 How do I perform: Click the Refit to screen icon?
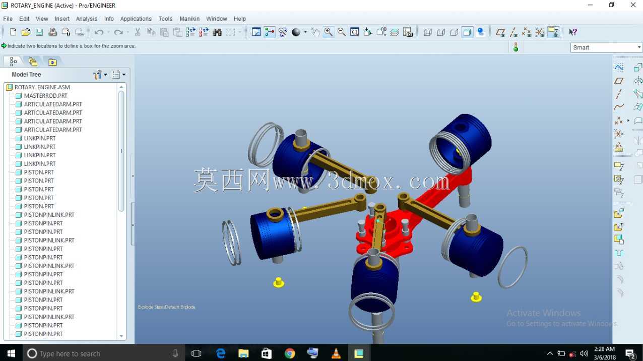tap(355, 32)
